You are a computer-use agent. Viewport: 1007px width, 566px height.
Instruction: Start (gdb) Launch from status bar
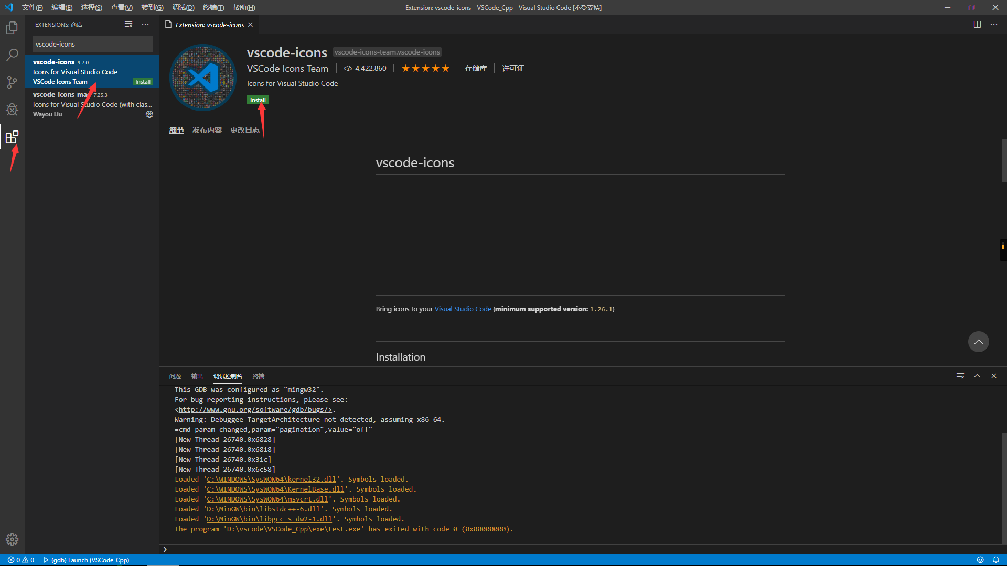87,560
